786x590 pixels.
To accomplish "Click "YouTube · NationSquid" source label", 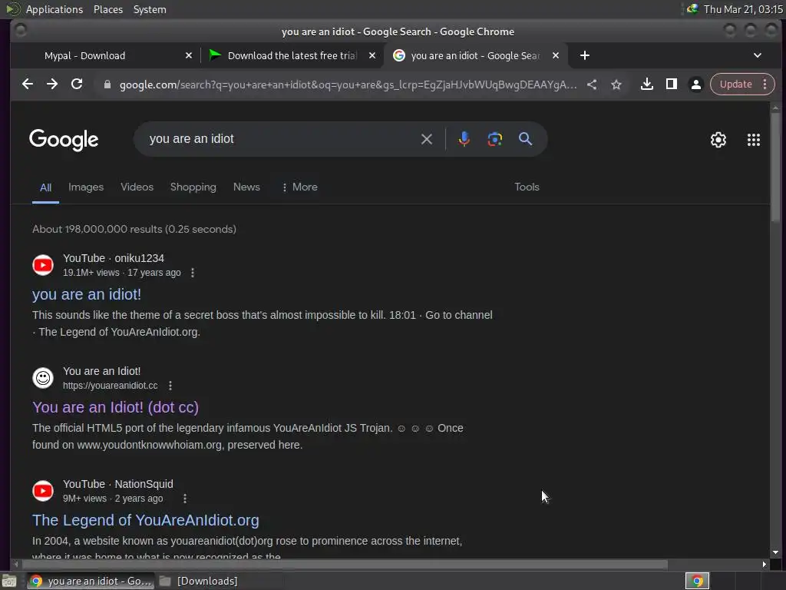I will [x=118, y=484].
